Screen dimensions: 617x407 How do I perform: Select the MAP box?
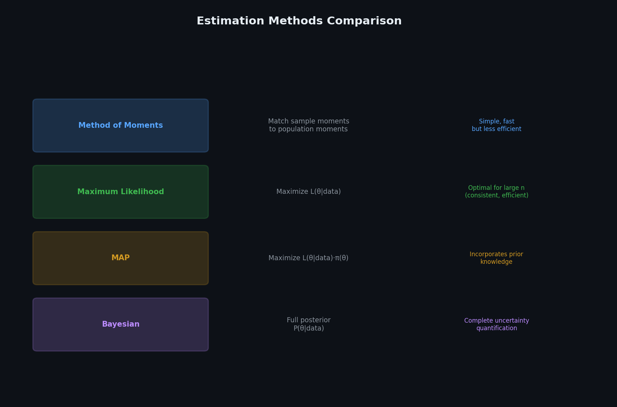pyautogui.click(x=121, y=258)
